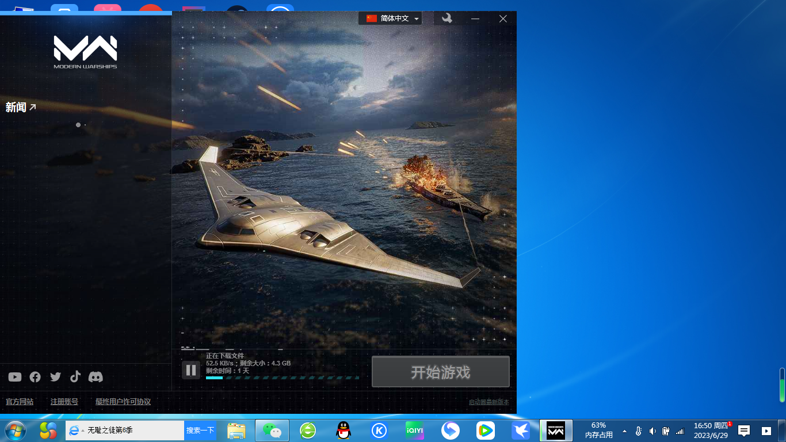Click the volume speaker tray icon
Viewport: 786px width, 442px height.
point(653,431)
